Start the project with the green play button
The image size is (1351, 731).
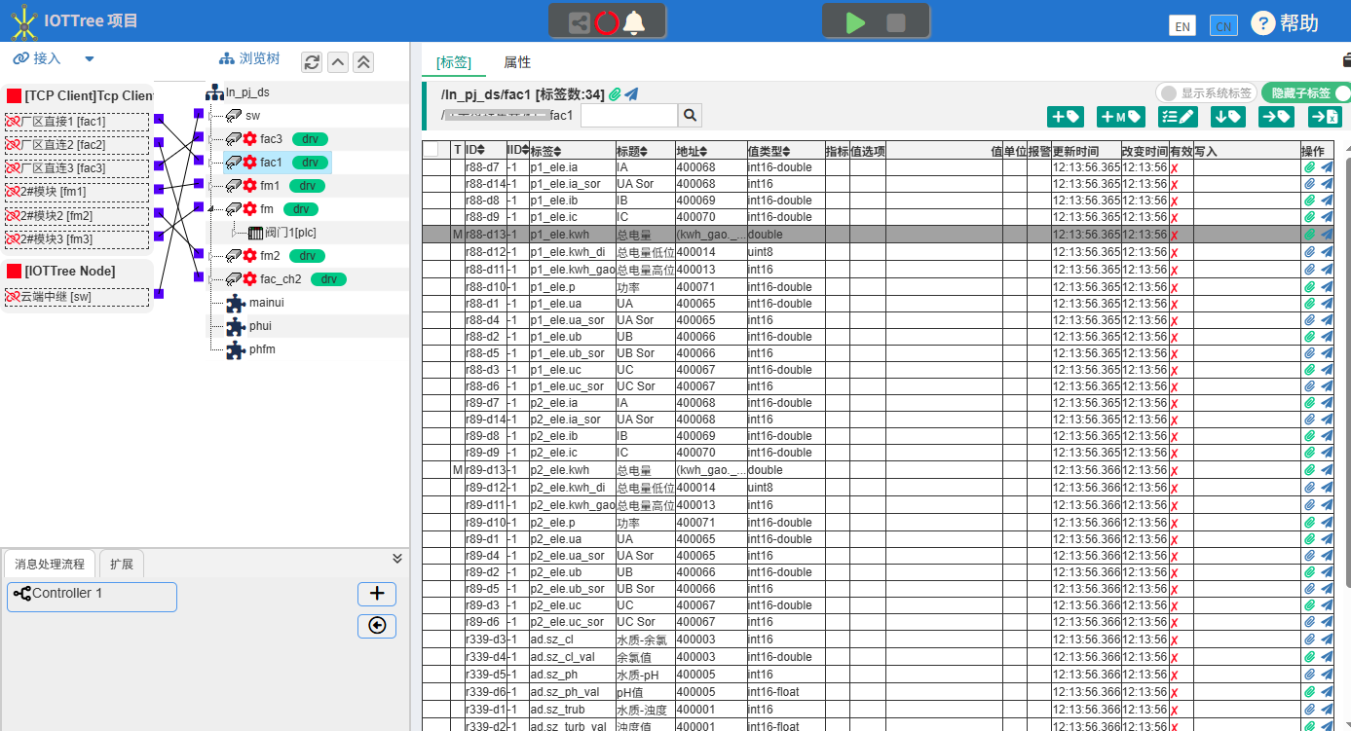pyautogui.click(x=855, y=21)
